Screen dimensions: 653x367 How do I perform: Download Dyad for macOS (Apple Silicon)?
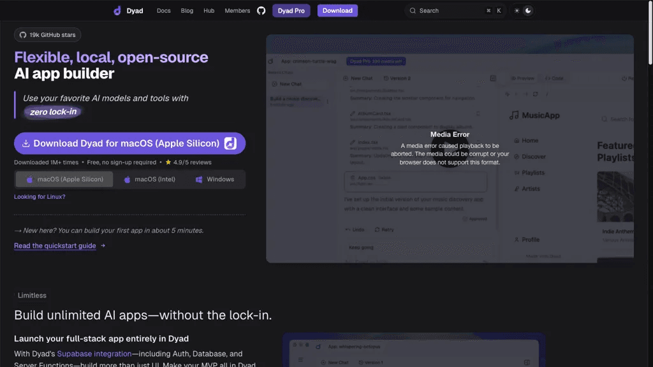[130, 143]
